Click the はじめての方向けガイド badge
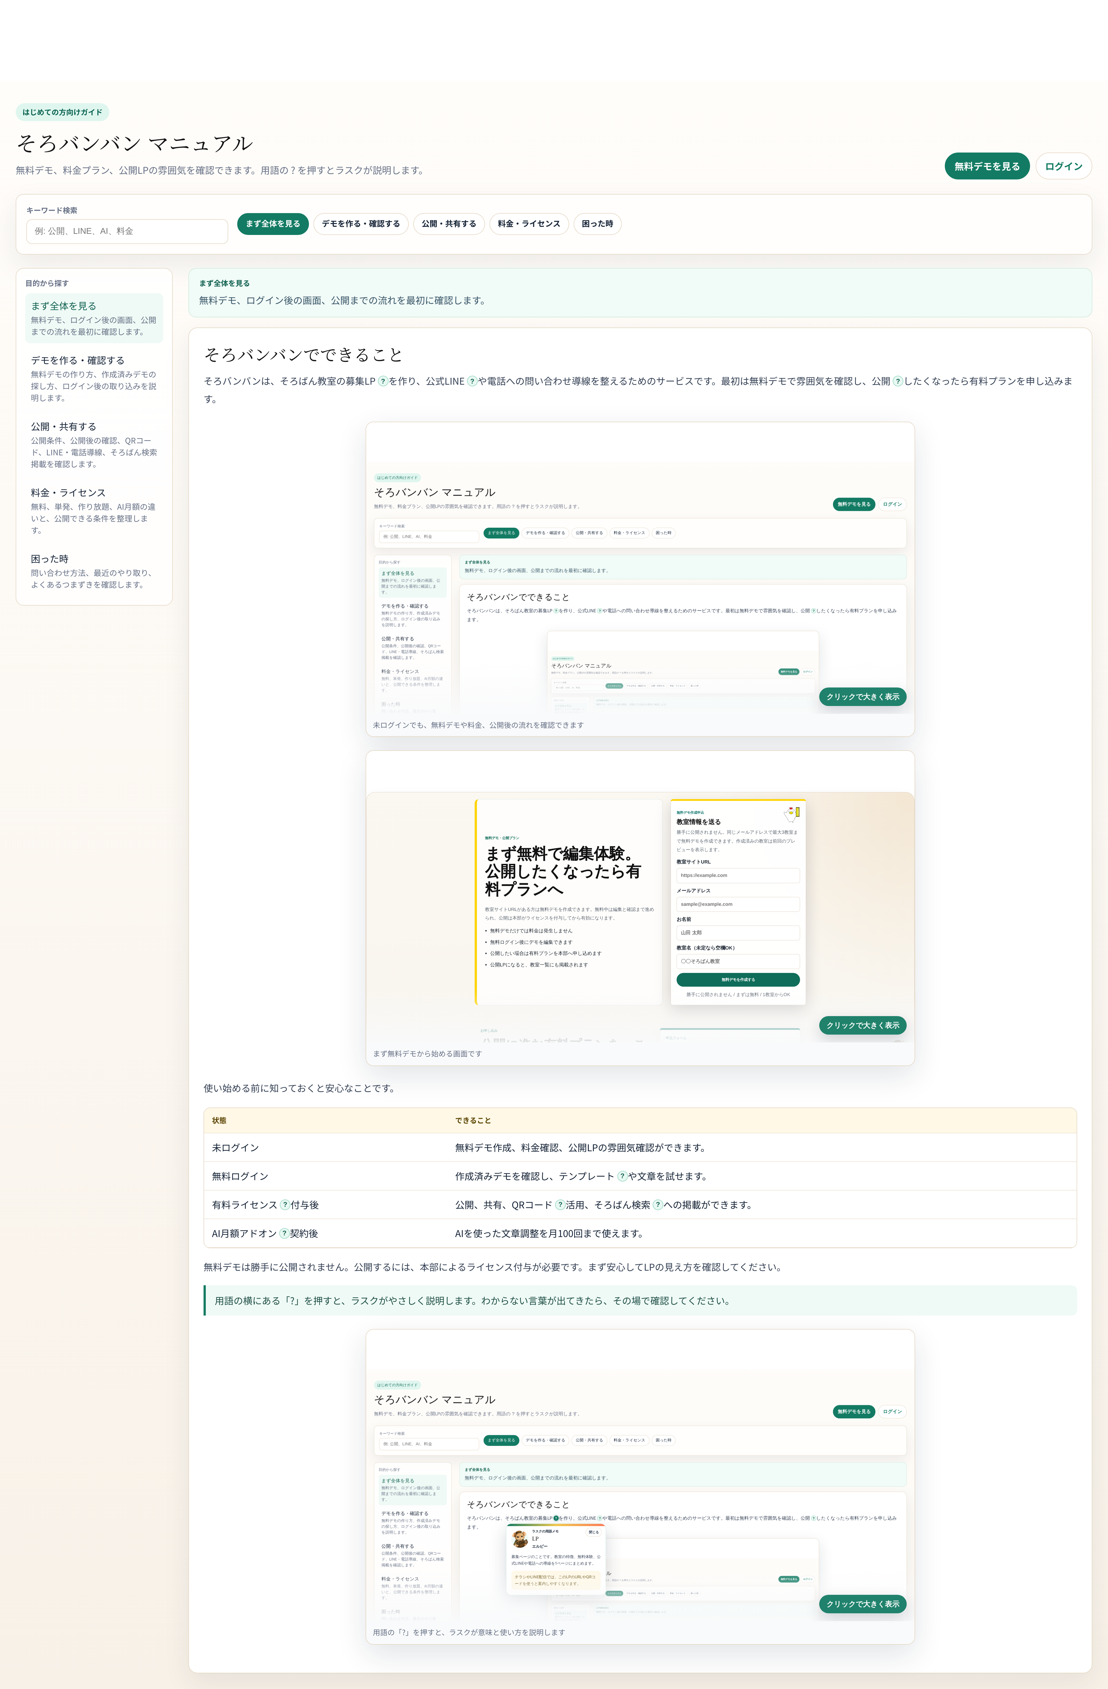The height and width of the screenshot is (1689, 1108). pyautogui.click(x=63, y=112)
